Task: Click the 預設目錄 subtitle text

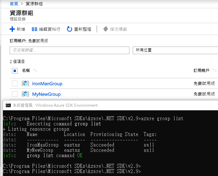Action: [x=18, y=19]
